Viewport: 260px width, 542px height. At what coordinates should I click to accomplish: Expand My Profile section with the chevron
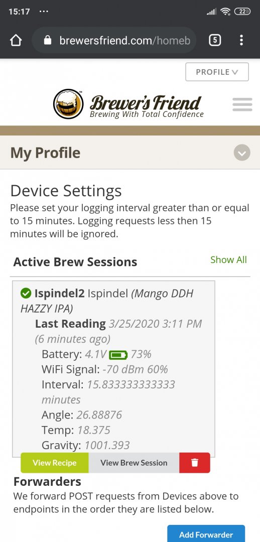click(241, 153)
